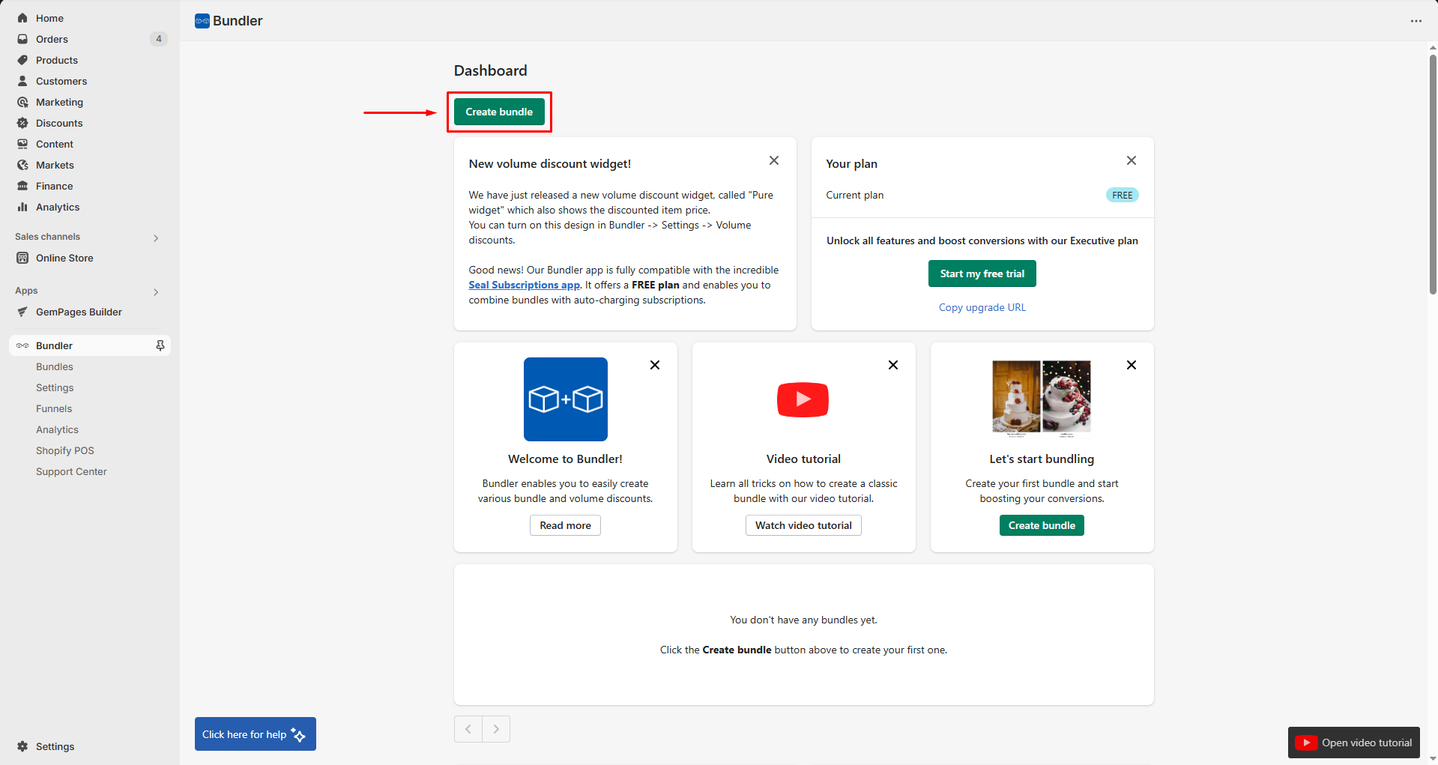The width and height of the screenshot is (1438, 765).
Task: Click the Discounts icon in sidebar
Action: (x=22, y=123)
